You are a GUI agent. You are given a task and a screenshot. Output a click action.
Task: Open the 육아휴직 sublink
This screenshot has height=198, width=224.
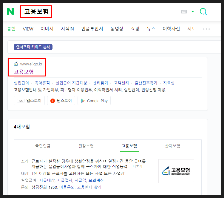(x=42, y=83)
